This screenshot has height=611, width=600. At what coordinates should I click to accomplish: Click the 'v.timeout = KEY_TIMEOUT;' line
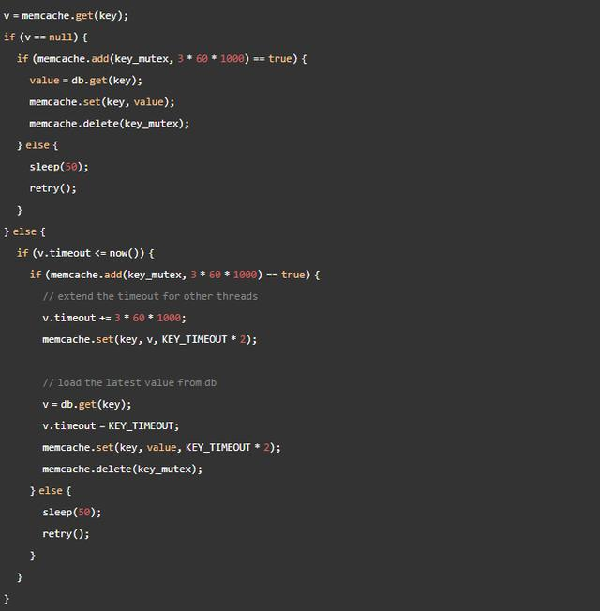pyautogui.click(x=111, y=425)
